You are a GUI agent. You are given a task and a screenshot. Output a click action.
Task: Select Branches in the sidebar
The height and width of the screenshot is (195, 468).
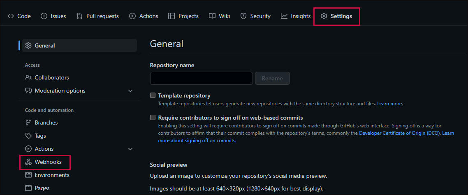[x=46, y=122]
